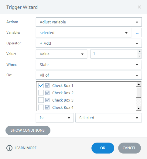Click the Check Box 2 object icon
This screenshot has width=147, height=159.
[47, 93]
